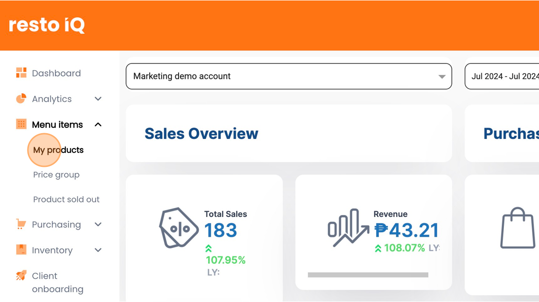The height and width of the screenshot is (302, 539).
Task: Click the Menu items grid icon
Action: click(21, 124)
